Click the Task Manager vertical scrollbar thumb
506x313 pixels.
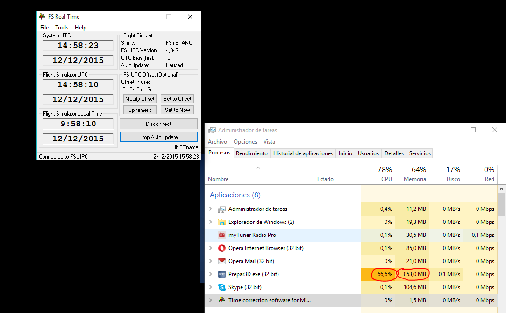point(501,204)
